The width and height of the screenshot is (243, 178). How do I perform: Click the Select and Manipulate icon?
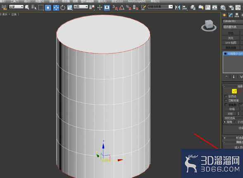(100, 7)
